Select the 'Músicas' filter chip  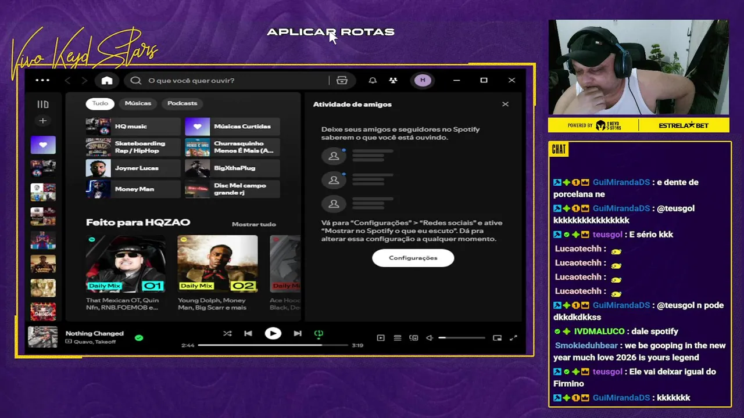[x=138, y=103]
